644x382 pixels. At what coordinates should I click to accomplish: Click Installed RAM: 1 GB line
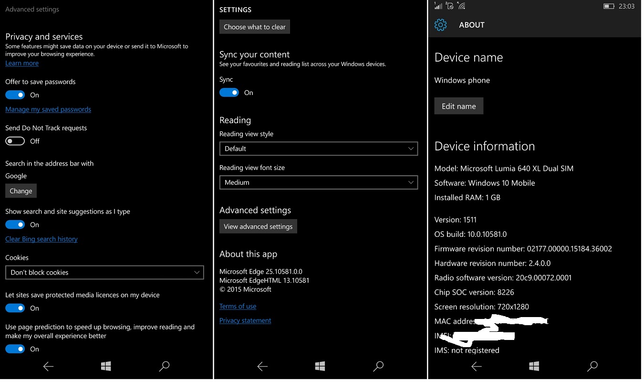pyautogui.click(x=467, y=197)
